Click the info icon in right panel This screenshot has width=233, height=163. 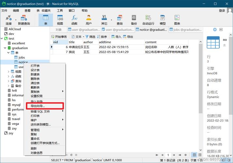215,30
